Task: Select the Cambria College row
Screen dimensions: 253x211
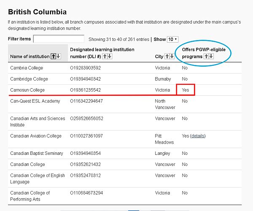Action: pyautogui.click(x=125, y=68)
